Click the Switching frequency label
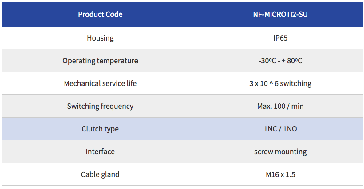 [100, 106]
